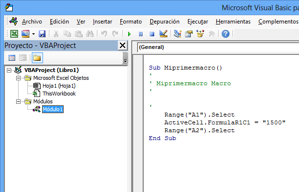Click the blue Help question mark icon

[x=226, y=34]
